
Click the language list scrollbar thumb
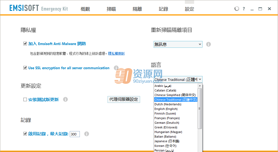(x=200, y=108)
